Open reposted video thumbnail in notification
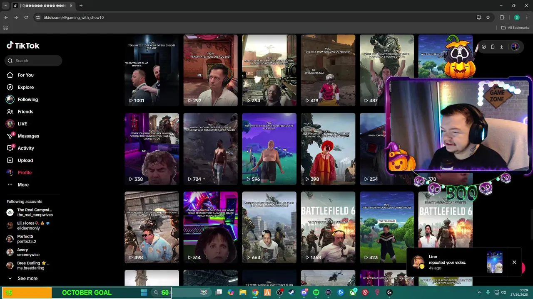 coord(495,262)
